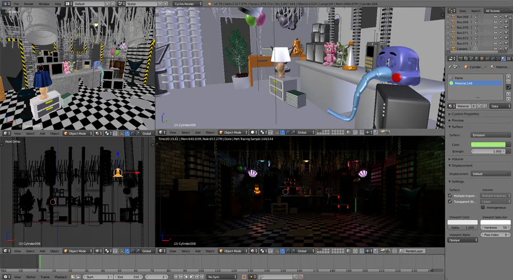Switch to the Object properties tab
This screenshot has width=513, height=280.
pyautogui.click(x=482, y=59)
